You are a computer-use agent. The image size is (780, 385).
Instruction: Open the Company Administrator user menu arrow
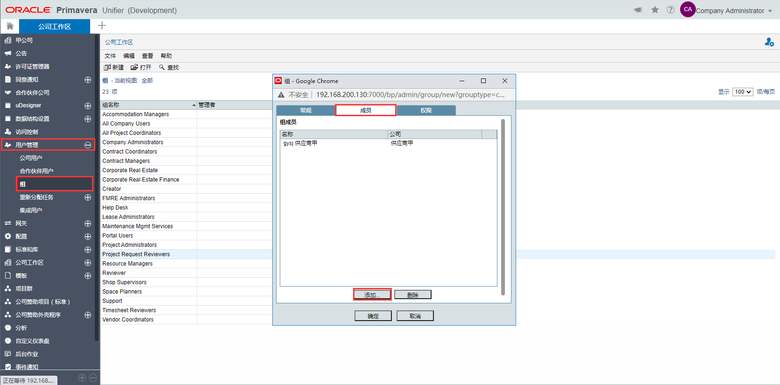(770, 11)
